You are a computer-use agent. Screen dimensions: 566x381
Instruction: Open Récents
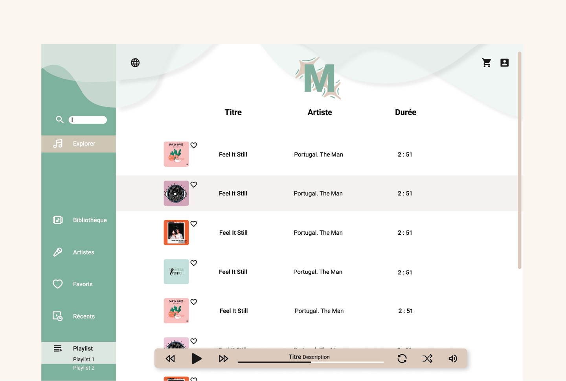[84, 317]
